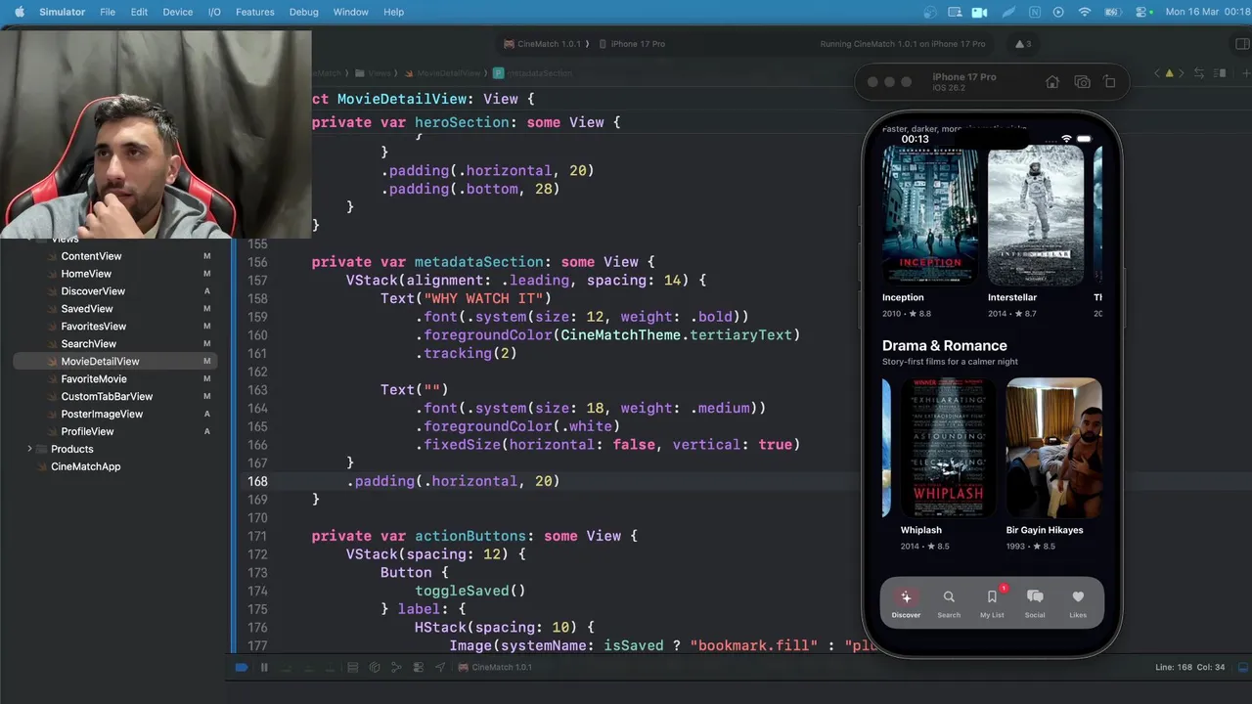Open the Window menu
Viewport: 1252px width, 704px height.
click(x=351, y=12)
